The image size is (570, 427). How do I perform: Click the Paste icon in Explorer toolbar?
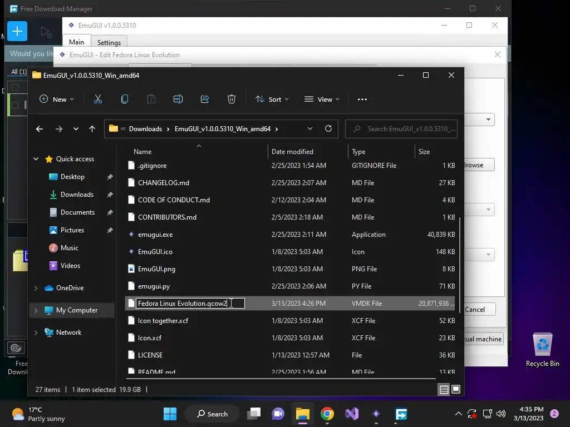click(x=151, y=99)
